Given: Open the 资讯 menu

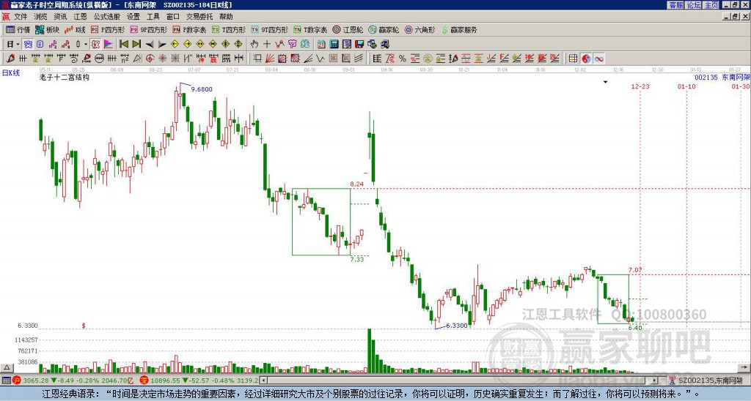Looking at the screenshot, I should (x=60, y=17).
